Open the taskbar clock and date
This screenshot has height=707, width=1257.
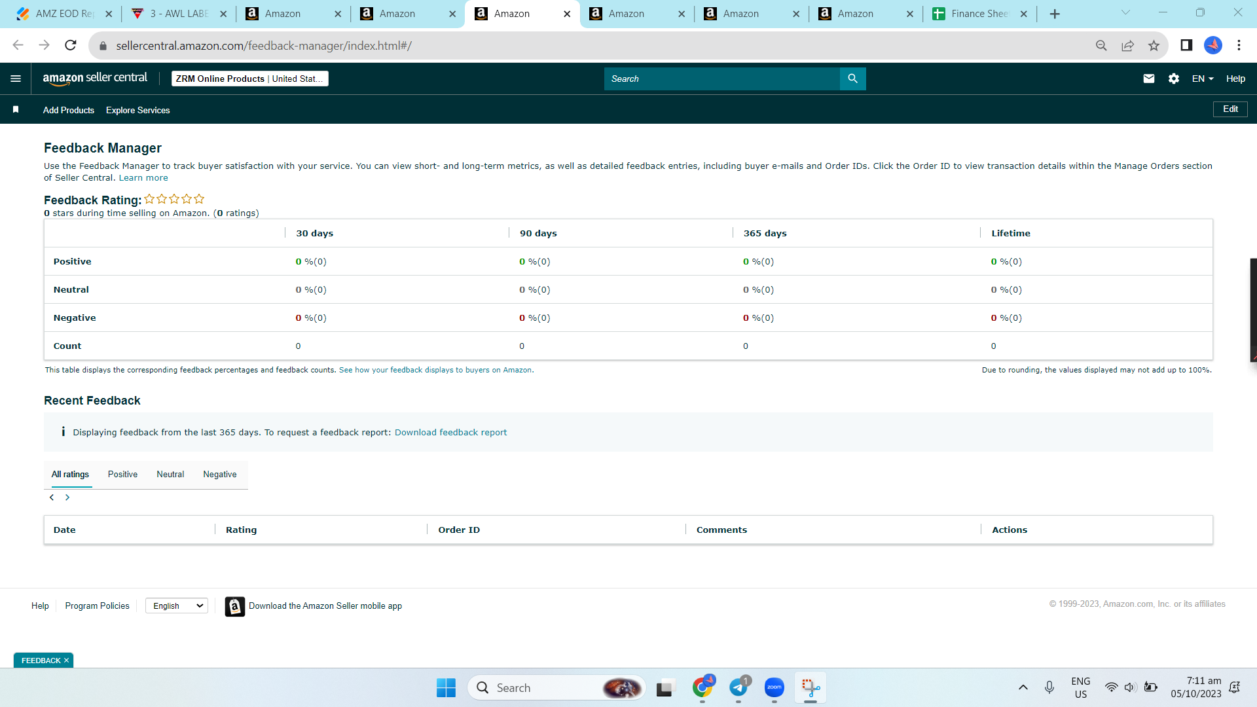pos(1196,687)
